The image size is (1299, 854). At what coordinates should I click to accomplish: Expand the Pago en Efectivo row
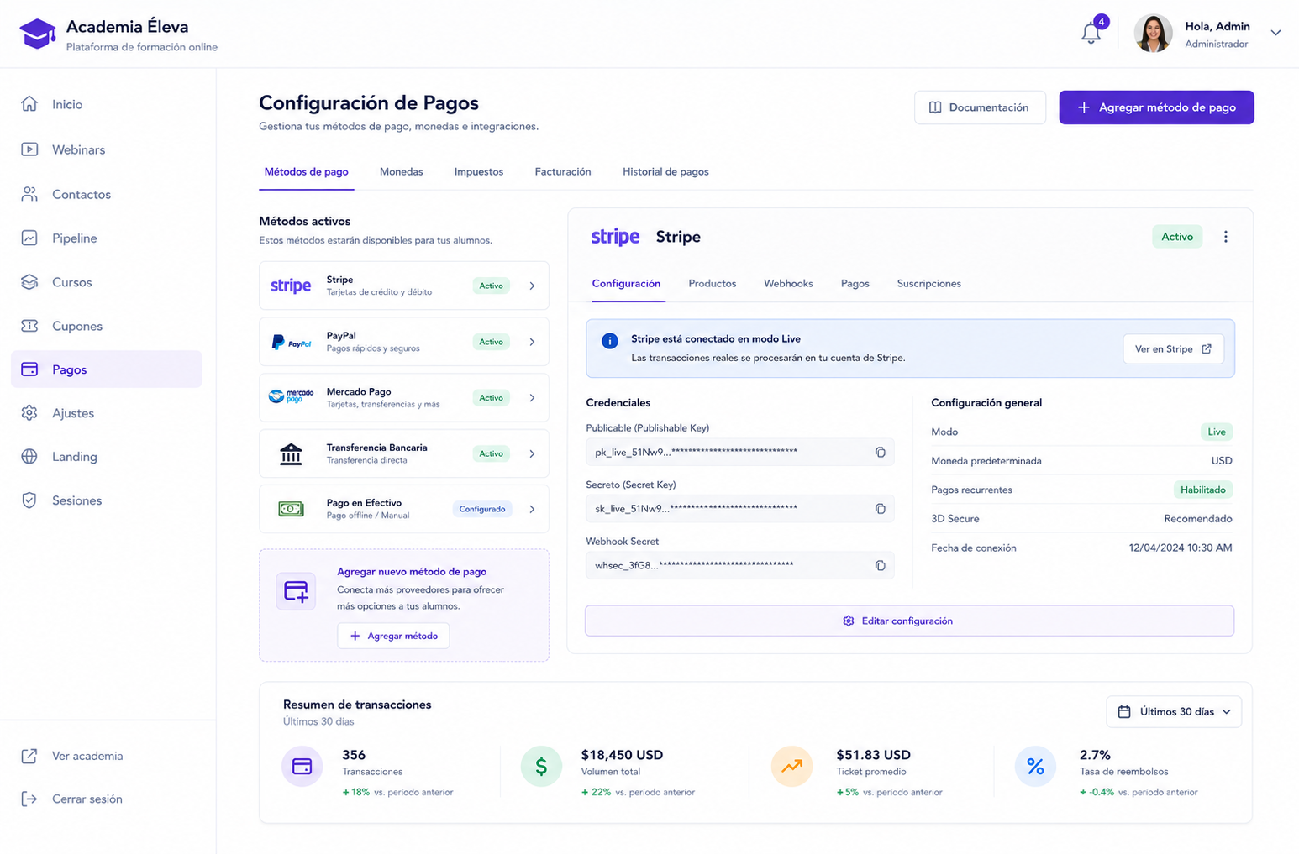pyautogui.click(x=404, y=509)
